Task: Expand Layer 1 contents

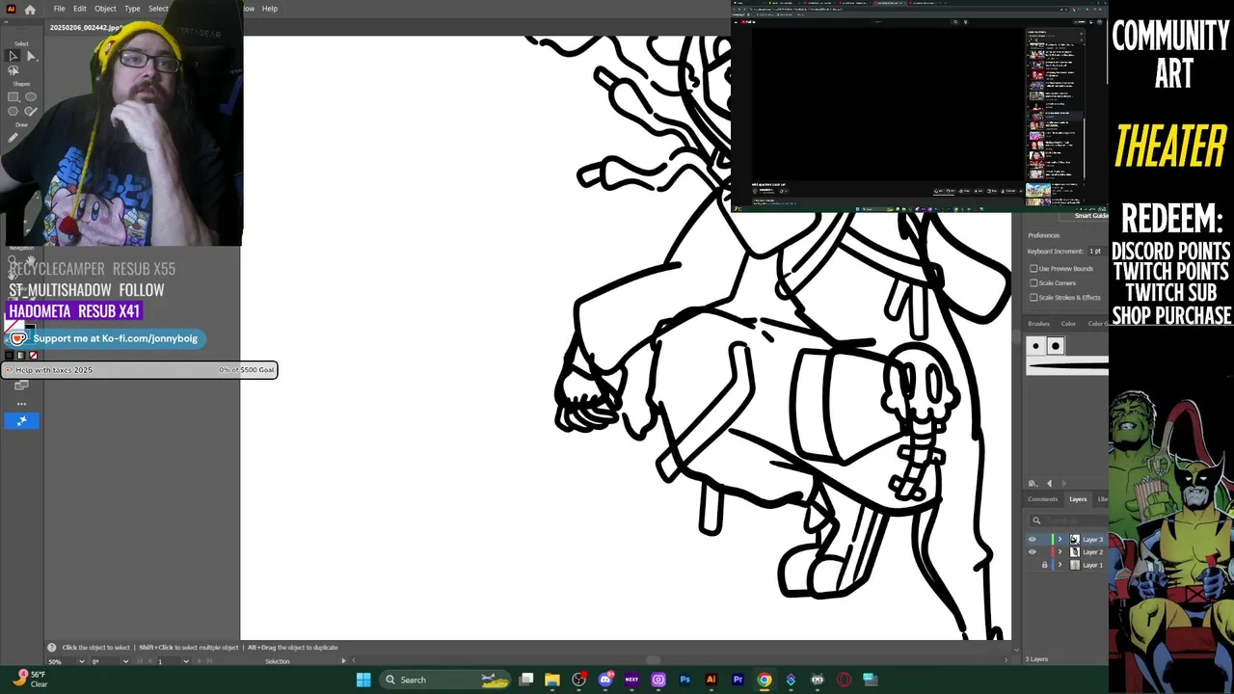Action: 1060,565
